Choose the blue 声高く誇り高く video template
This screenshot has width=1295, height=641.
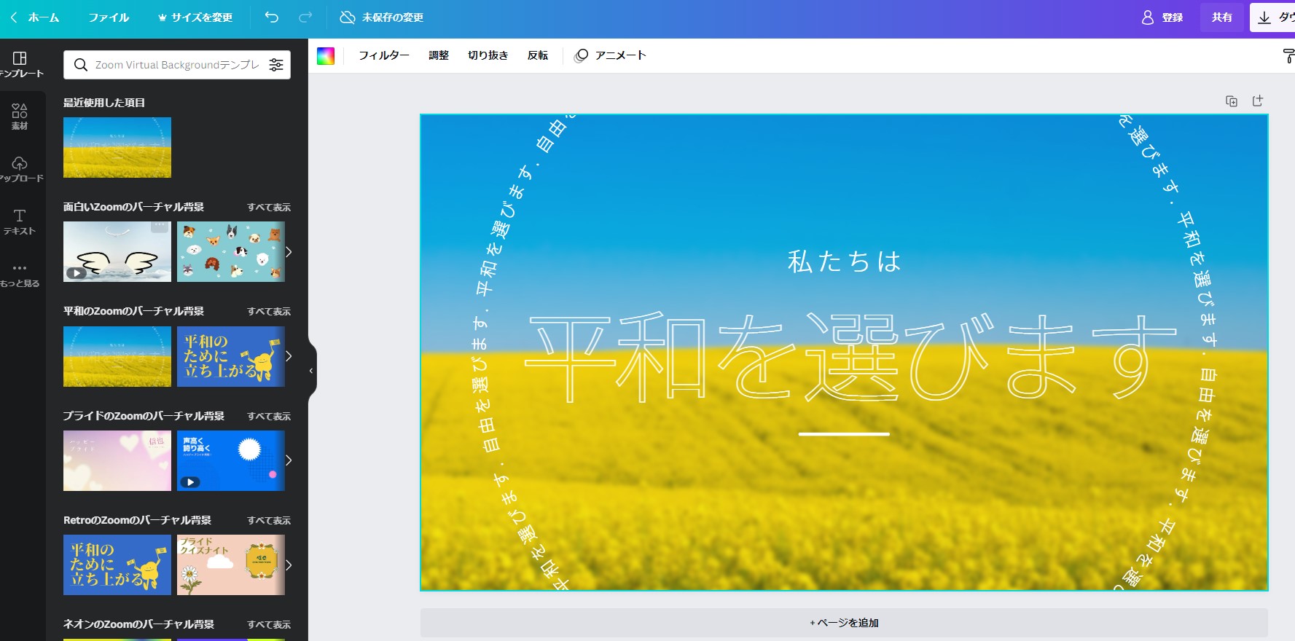click(230, 460)
